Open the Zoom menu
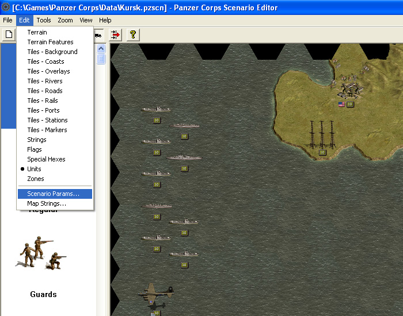403x316 pixels. (x=65, y=20)
